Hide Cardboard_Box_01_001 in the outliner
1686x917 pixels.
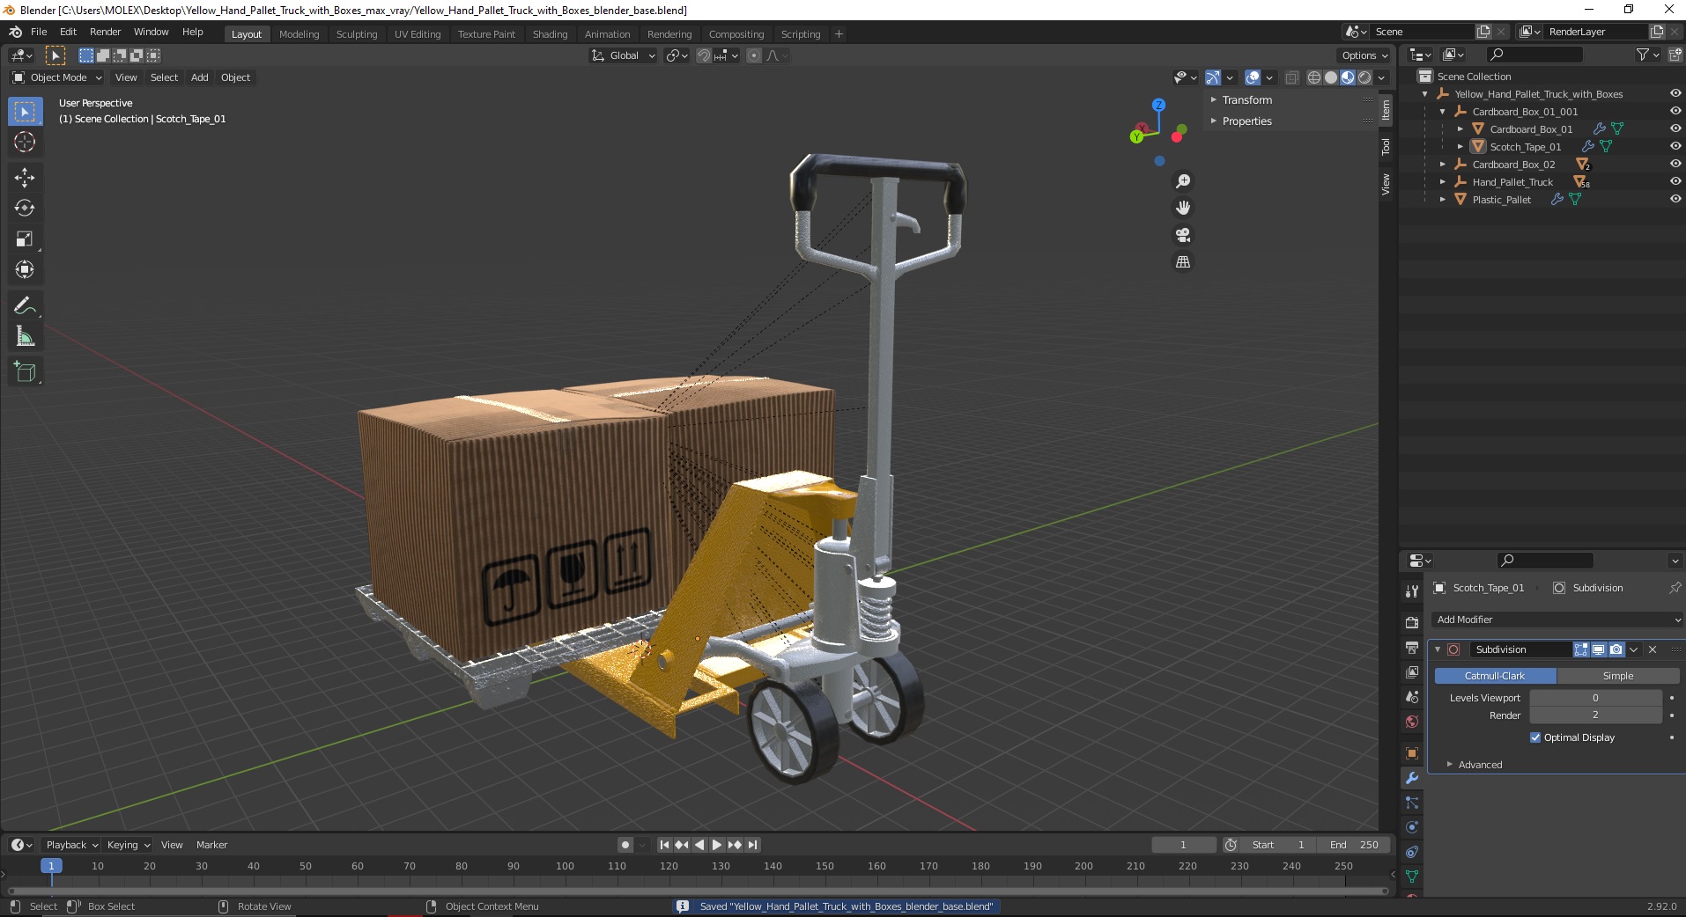[1675, 111]
